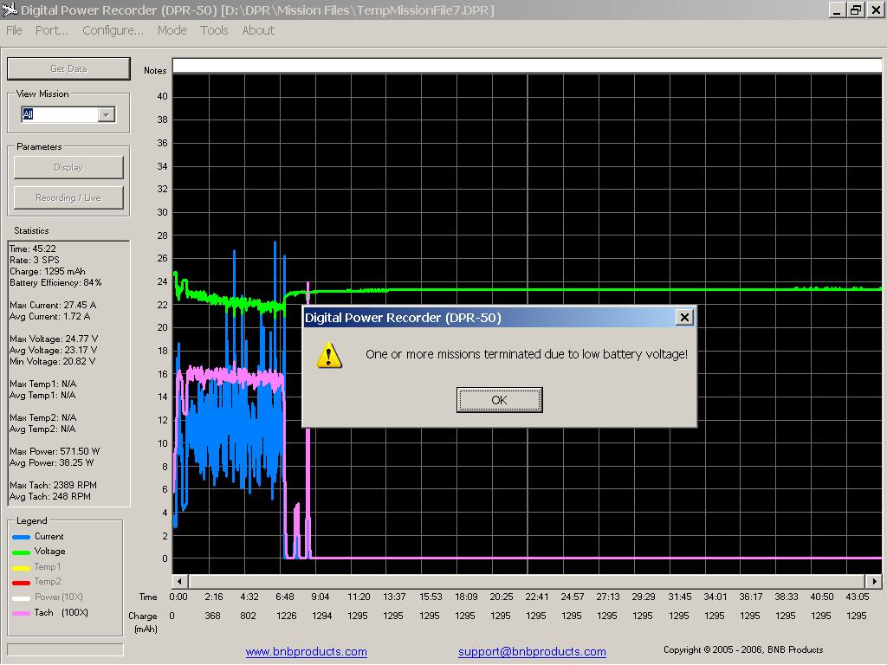Click the Avg Tach: 248 RPM statistic

50,497
